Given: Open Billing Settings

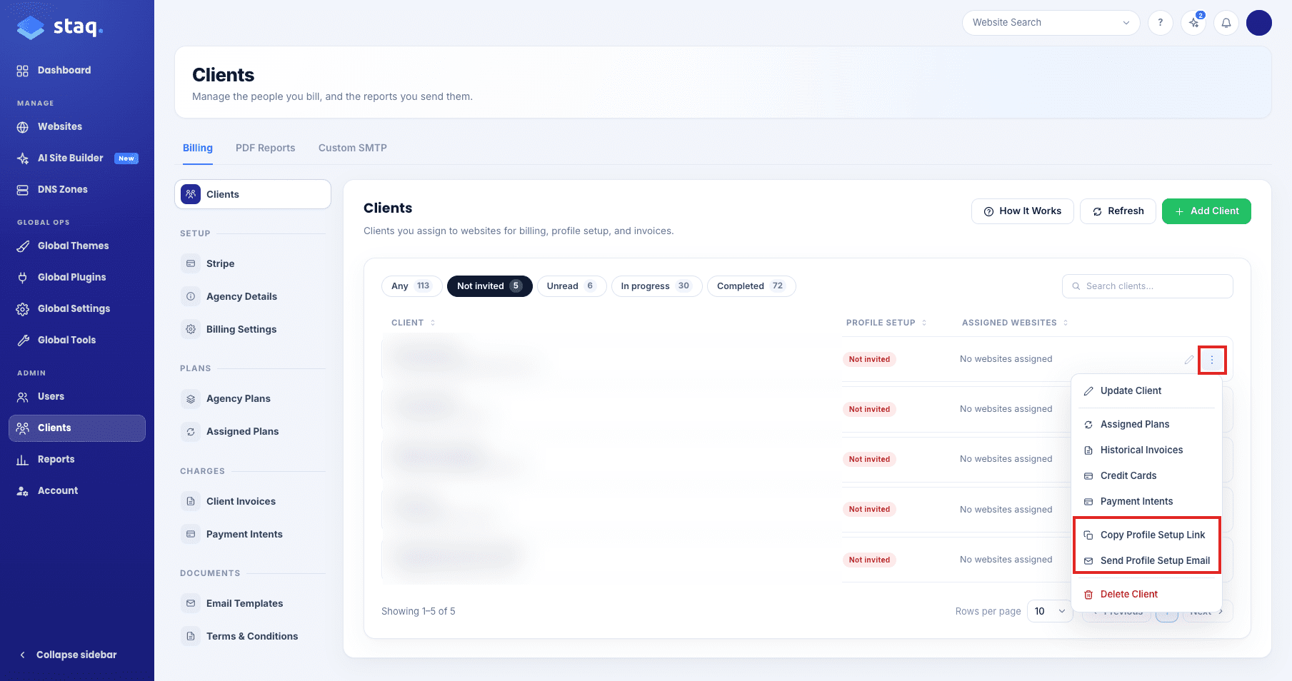Looking at the screenshot, I should [253, 329].
